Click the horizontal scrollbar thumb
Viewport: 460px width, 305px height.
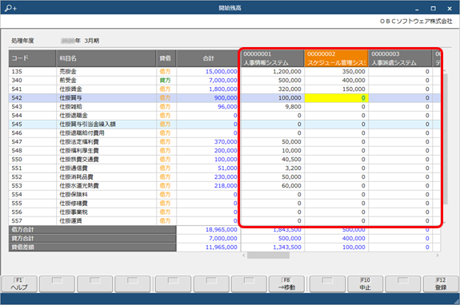[x=268, y=255]
